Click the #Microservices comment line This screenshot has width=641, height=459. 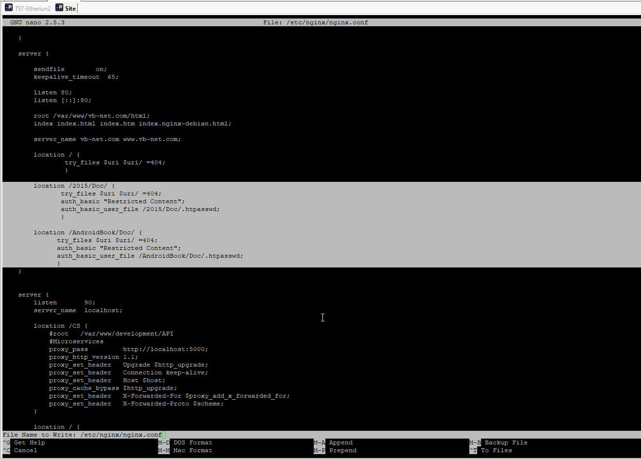point(76,341)
